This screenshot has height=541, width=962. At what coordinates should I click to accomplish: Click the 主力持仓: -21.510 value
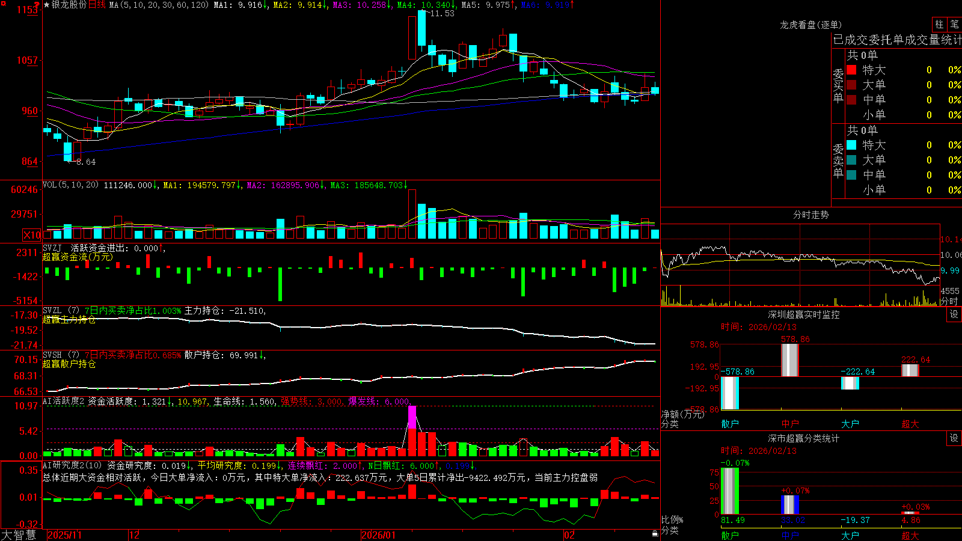pyautogui.click(x=225, y=311)
